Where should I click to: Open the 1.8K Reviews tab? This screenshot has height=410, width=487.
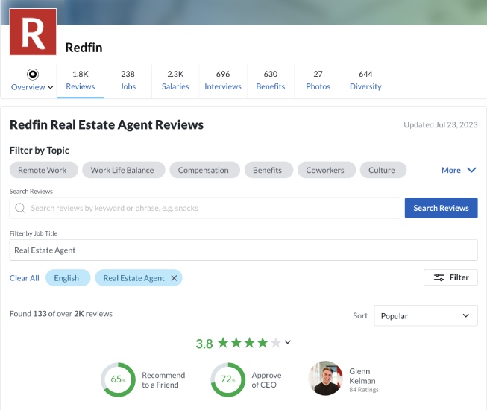click(x=80, y=81)
